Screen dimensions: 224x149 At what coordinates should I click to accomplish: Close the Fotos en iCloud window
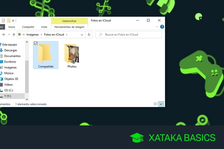159,20
